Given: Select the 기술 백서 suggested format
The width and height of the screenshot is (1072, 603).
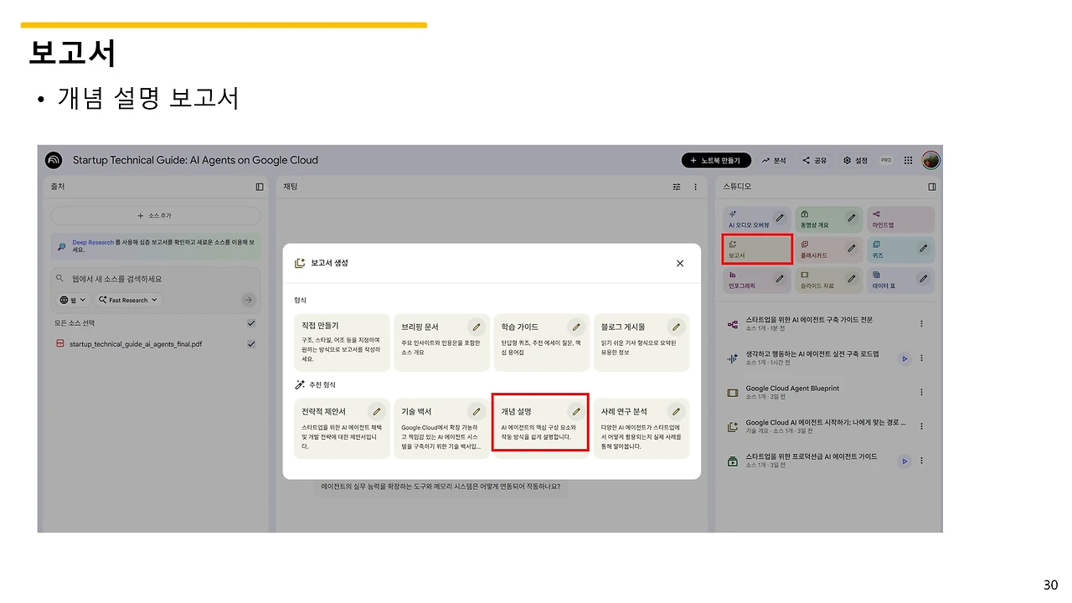Looking at the screenshot, I should click(x=441, y=428).
